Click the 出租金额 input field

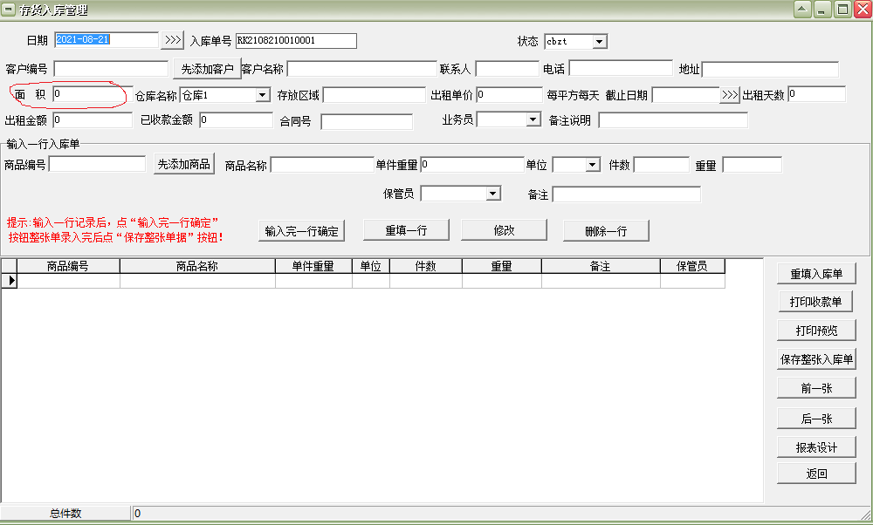pos(93,120)
